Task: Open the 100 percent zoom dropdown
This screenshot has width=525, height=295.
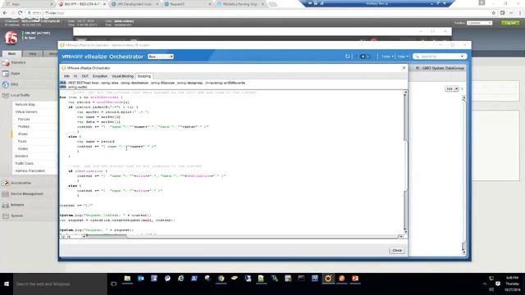Action: (452, 88)
